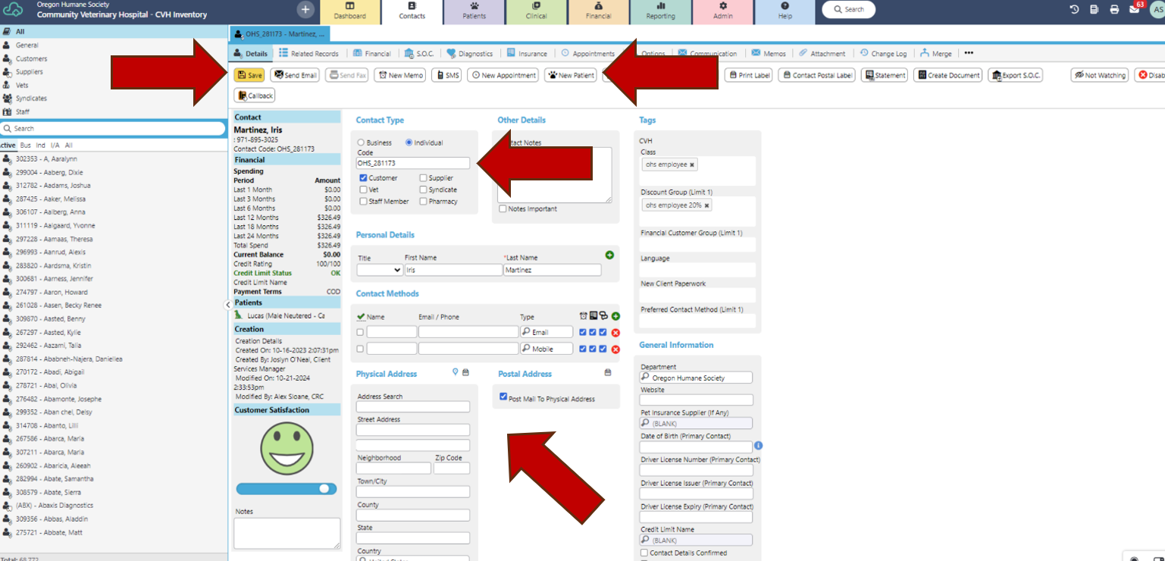Click the SMS button
Image resolution: width=1165 pixels, height=561 pixels.
coord(446,75)
